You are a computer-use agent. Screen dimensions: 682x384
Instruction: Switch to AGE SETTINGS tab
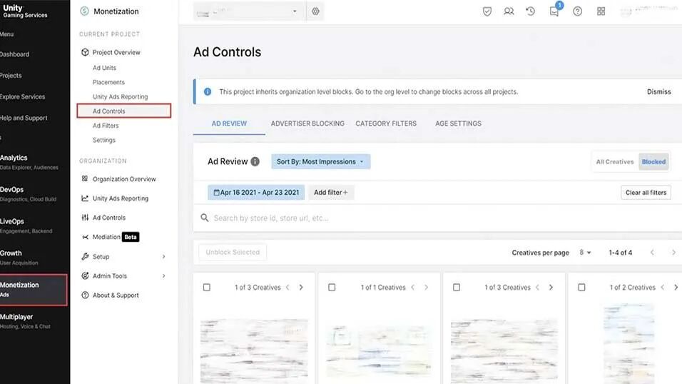(458, 123)
